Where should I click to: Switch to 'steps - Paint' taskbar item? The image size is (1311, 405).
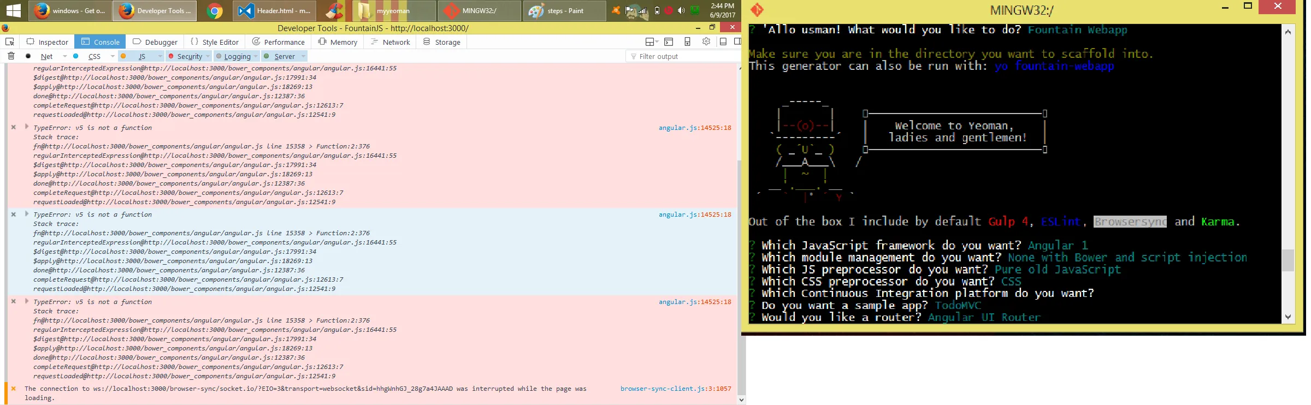pyautogui.click(x=565, y=11)
